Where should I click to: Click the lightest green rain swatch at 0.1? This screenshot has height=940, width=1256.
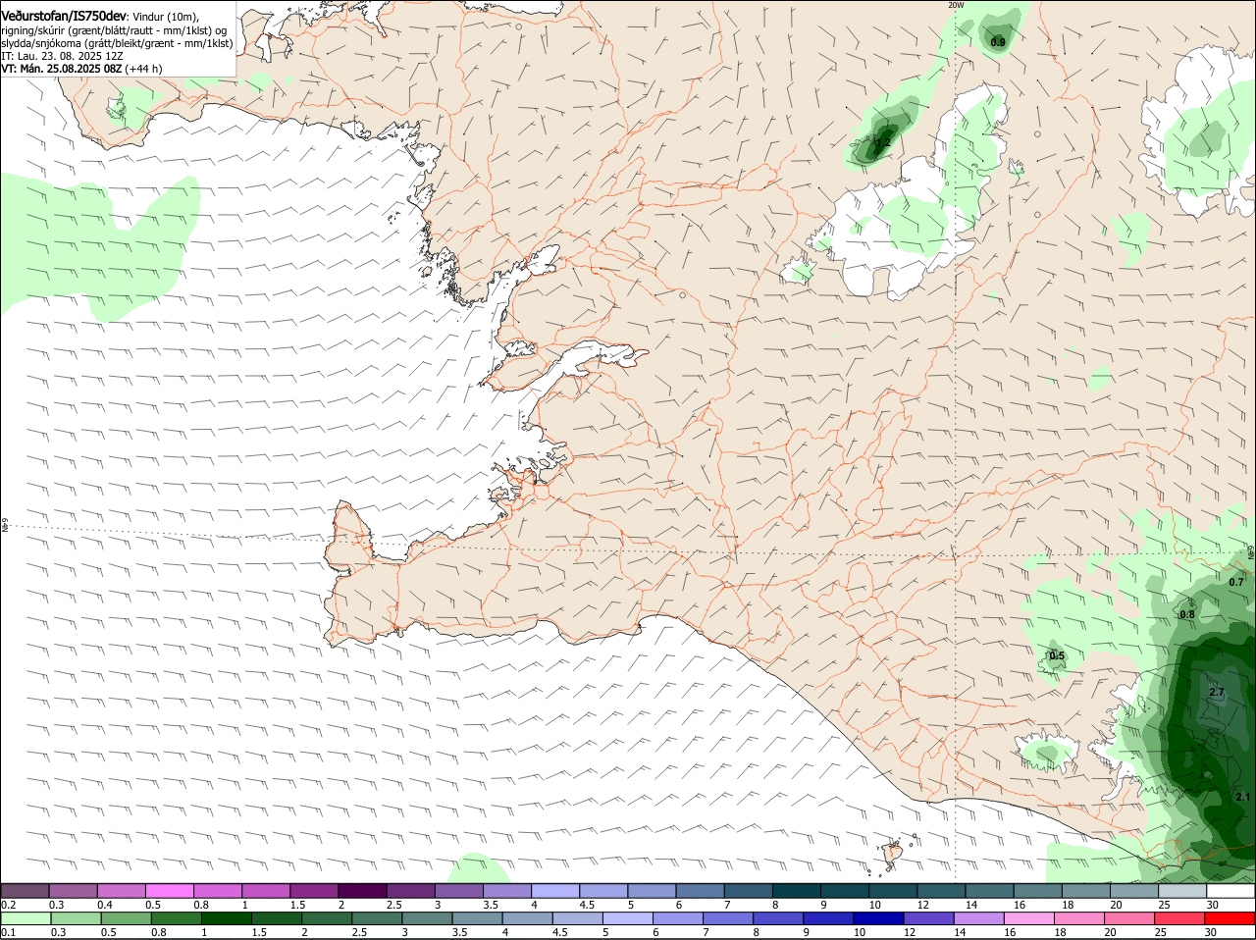pyautogui.click(x=26, y=918)
